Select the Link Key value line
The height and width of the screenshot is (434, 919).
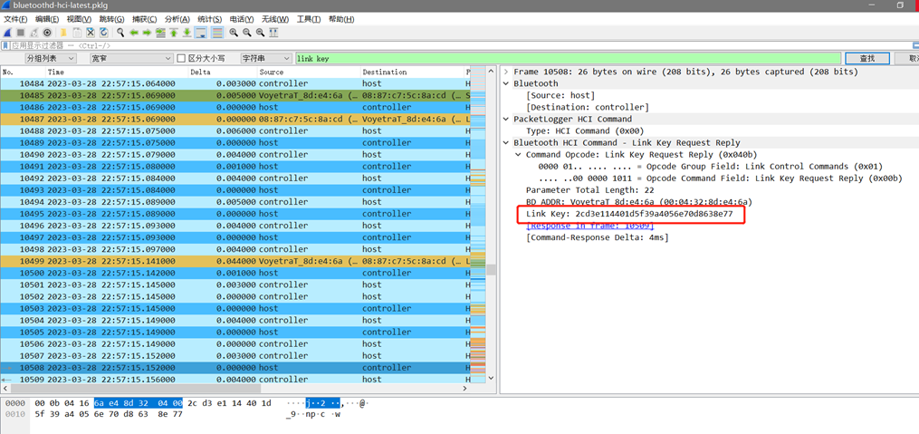629,214
